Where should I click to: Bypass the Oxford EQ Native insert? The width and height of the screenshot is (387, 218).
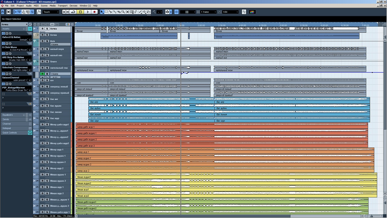point(3,33)
